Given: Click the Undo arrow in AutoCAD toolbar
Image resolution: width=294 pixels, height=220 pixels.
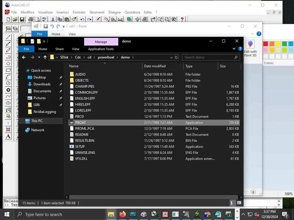Looking at the screenshot, I should tap(82, 19).
